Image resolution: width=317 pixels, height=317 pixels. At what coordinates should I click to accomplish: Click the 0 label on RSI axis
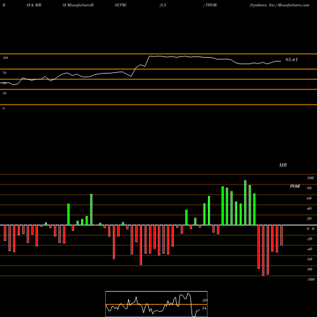coord(3,108)
